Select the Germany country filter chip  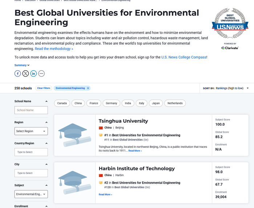click(x=111, y=103)
